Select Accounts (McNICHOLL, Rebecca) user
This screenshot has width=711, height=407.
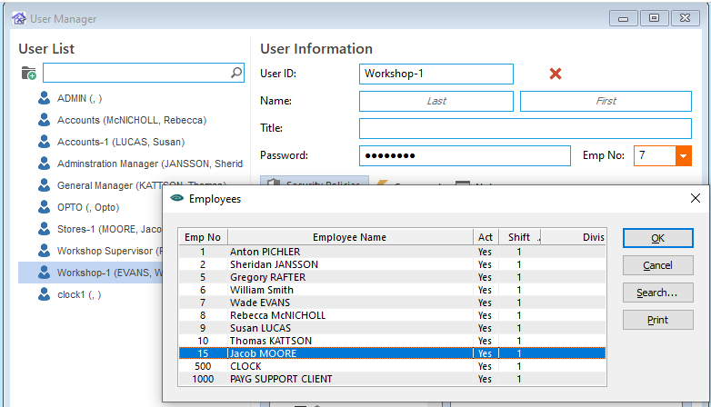pyautogui.click(x=132, y=120)
